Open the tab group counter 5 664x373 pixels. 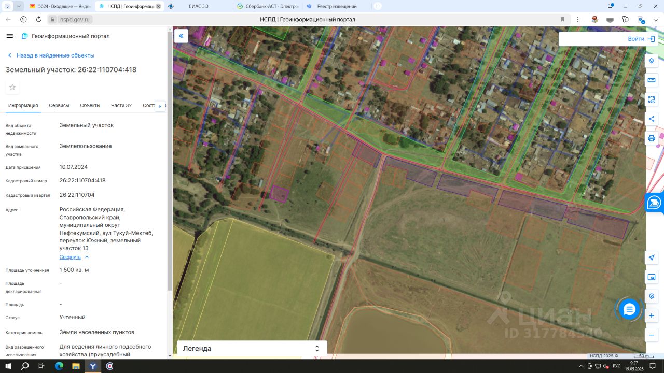point(8,6)
